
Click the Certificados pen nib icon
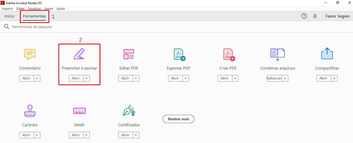tap(129, 111)
